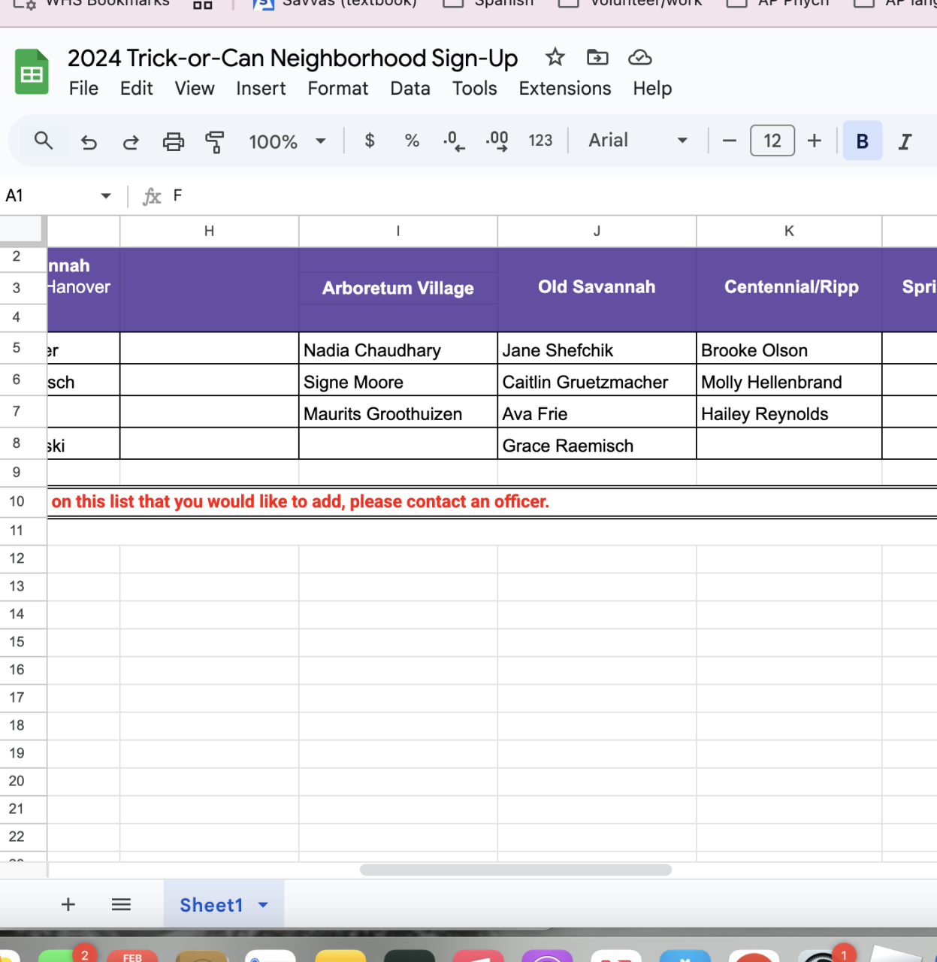
Task: Decrease font size with minus button
Action: click(729, 141)
